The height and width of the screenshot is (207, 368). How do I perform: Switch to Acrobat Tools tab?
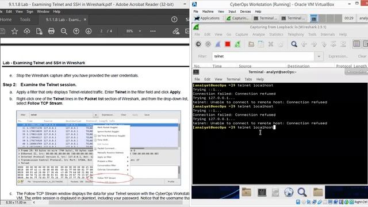click(25, 20)
